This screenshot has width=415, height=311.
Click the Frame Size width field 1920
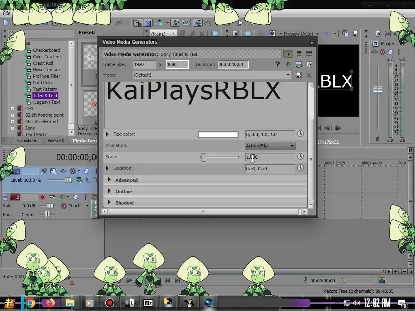click(144, 64)
